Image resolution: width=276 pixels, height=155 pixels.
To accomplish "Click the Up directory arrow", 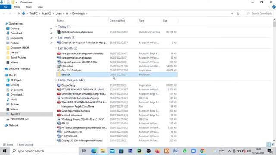I will [19, 13].
